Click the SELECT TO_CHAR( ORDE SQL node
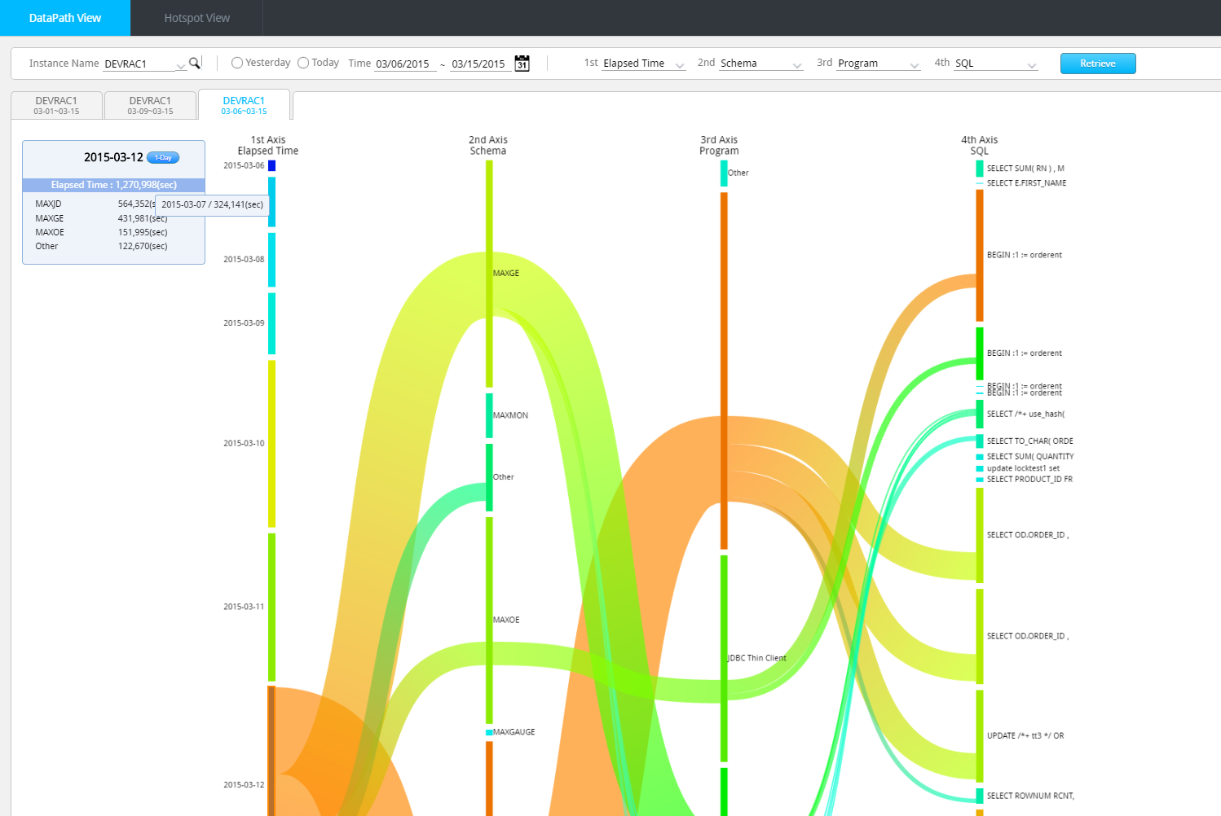The height and width of the screenshot is (816, 1221). tap(980, 441)
